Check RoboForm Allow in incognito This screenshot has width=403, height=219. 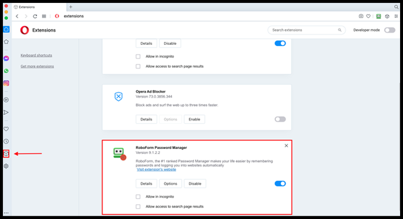[138, 197]
